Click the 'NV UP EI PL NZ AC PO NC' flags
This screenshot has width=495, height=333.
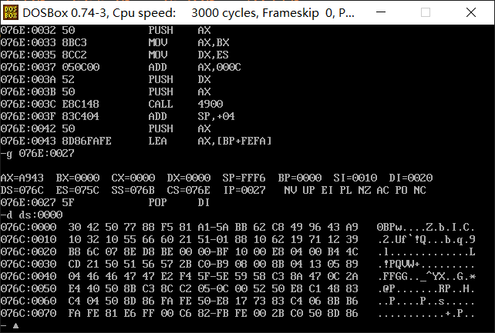point(355,191)
